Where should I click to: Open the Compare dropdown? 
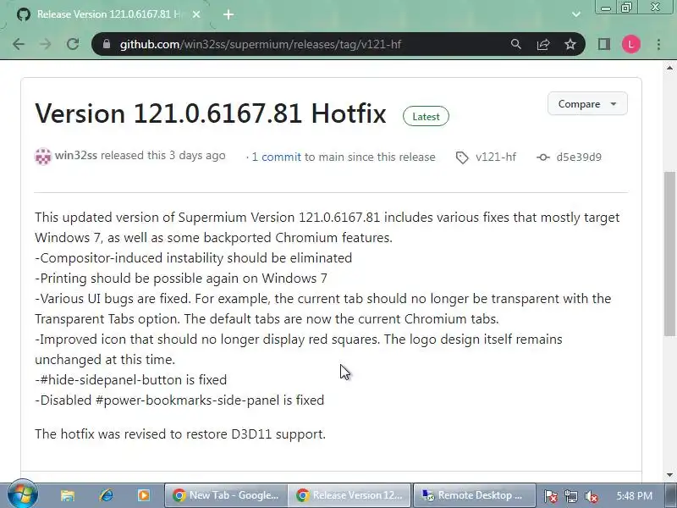[x=587, y=103]
